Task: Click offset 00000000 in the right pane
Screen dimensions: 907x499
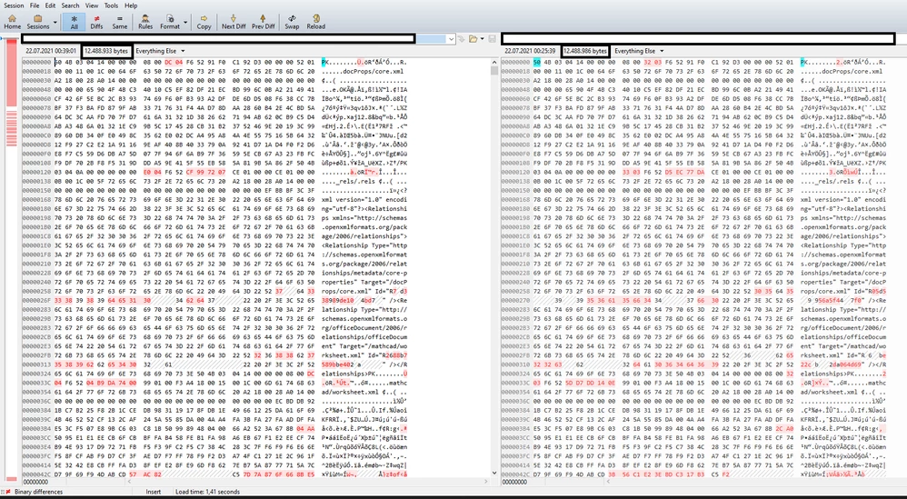Action: click(x=515, y=62)
